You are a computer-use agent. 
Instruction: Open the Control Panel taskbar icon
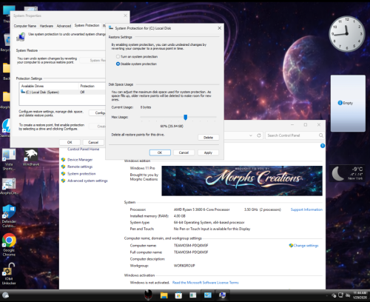click(208, 295)
